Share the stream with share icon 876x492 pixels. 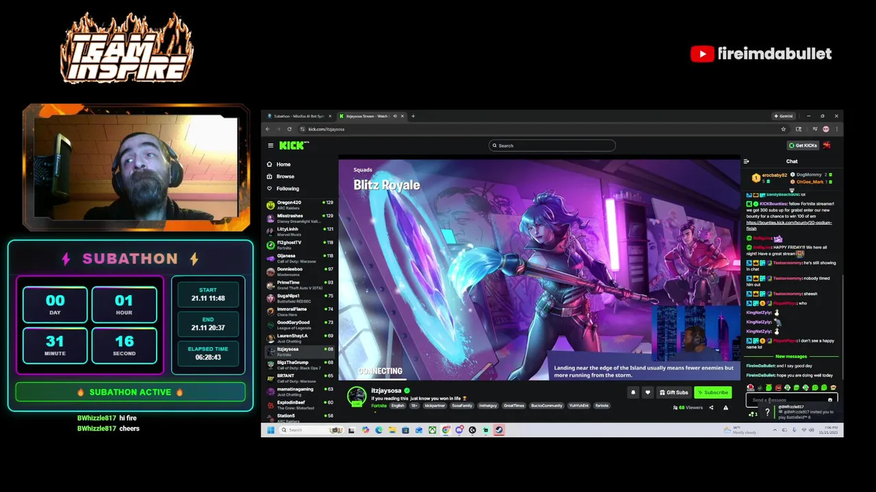(x=711, y=408)
